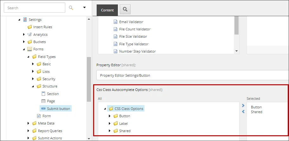Click the Label folder icon in All list

115,124
